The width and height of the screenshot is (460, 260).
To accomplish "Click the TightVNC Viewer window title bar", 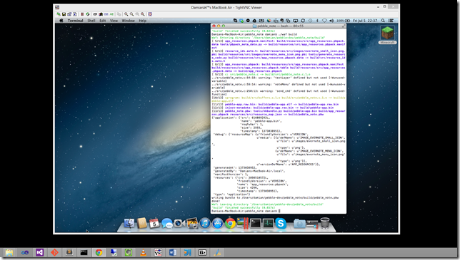I will 226,7.
